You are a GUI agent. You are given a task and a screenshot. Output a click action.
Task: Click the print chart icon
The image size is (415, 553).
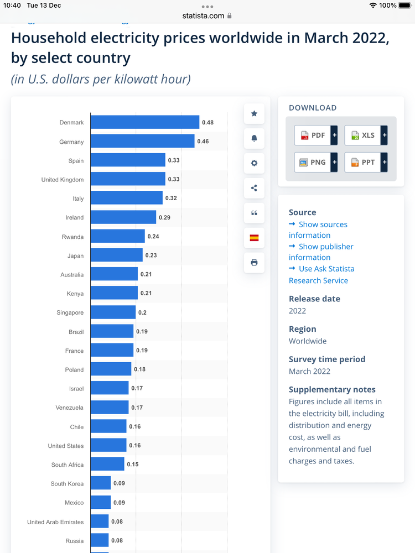254,263
